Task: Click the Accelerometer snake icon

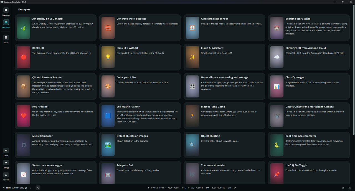Action: 277,145
